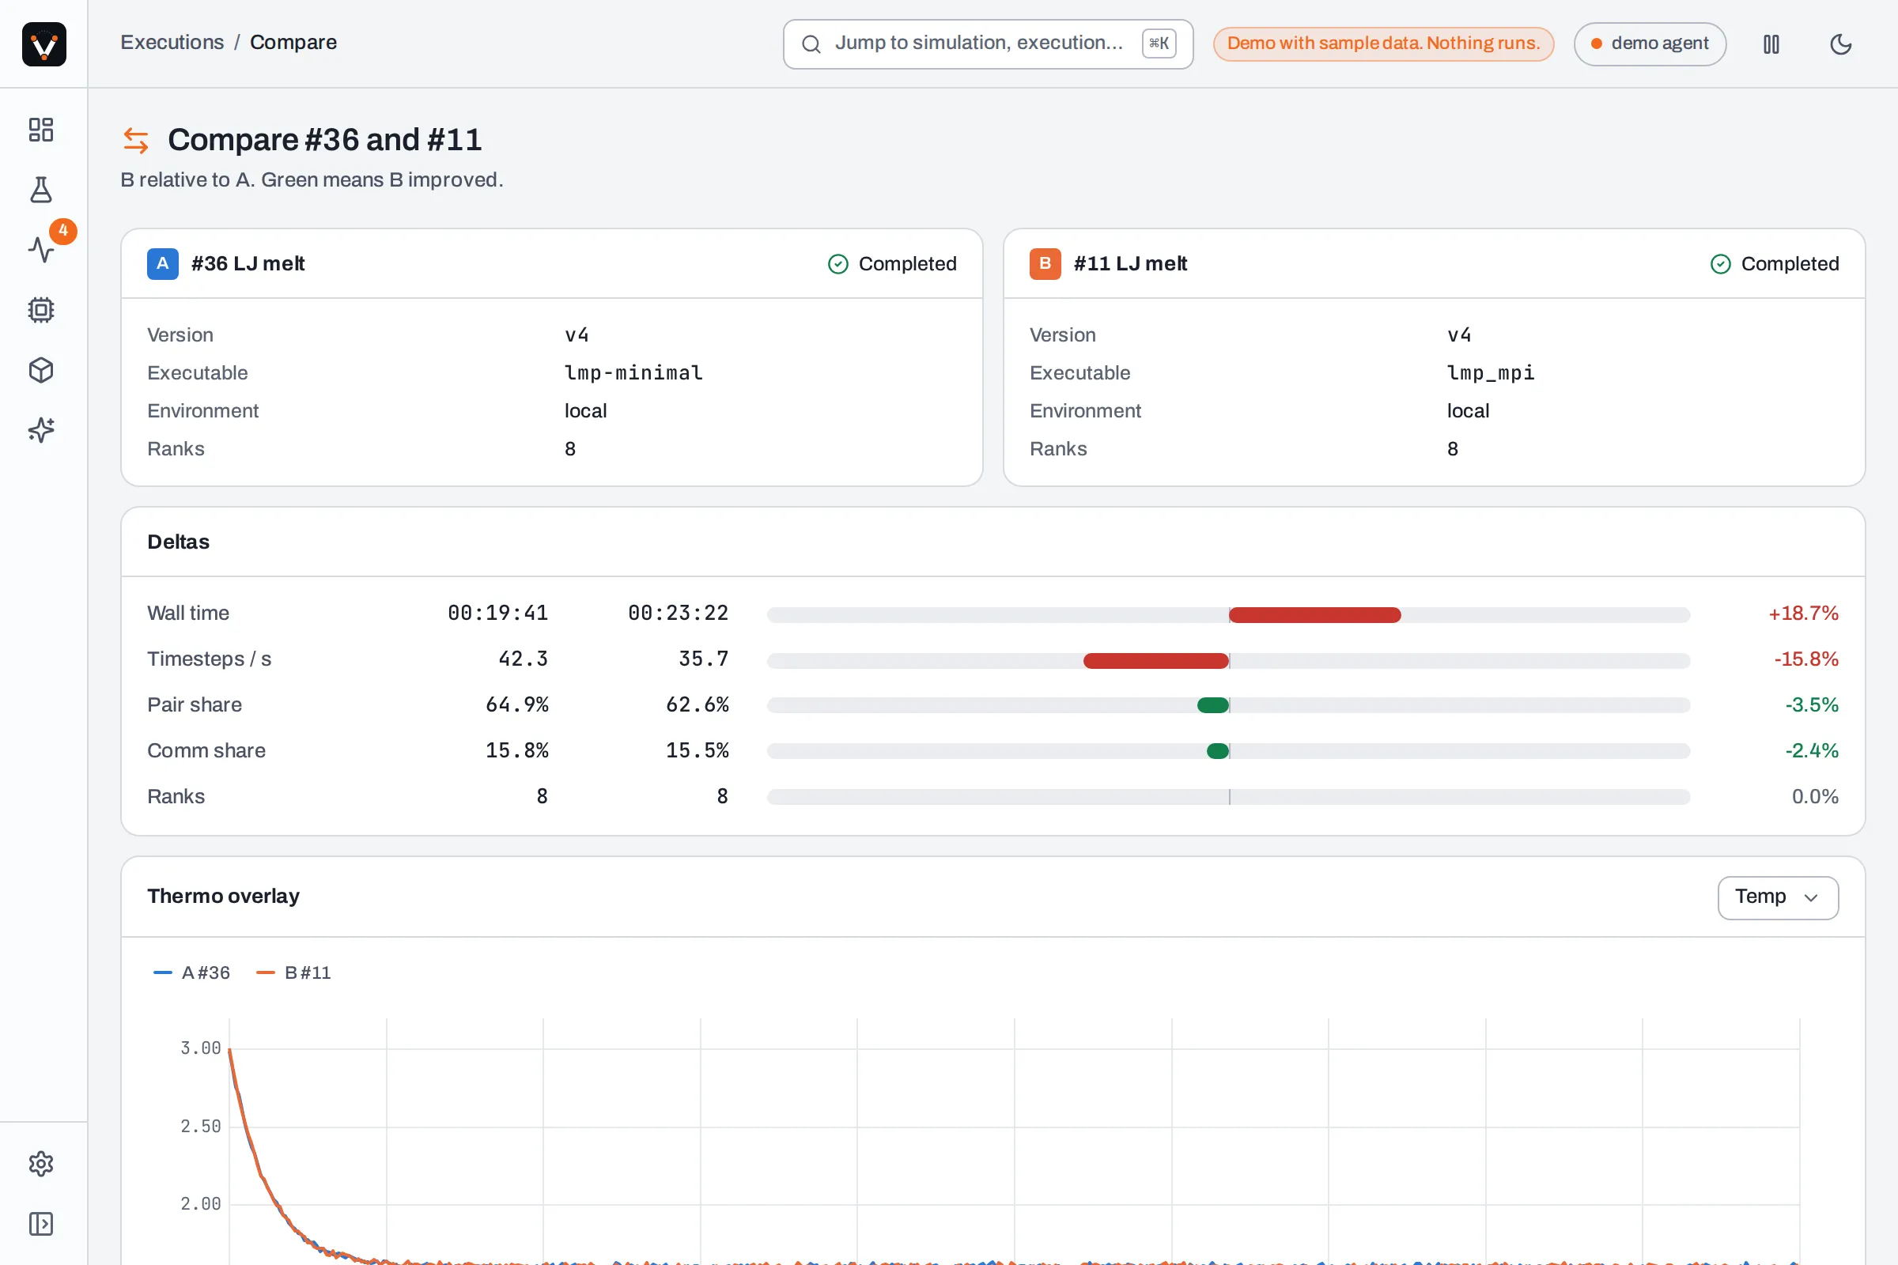Click the Thermo overlay heading
The width and height of the screenshot is (1898, 1265).
point(223,897)
